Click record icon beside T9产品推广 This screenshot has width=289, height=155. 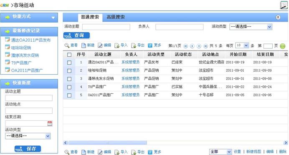8,62
